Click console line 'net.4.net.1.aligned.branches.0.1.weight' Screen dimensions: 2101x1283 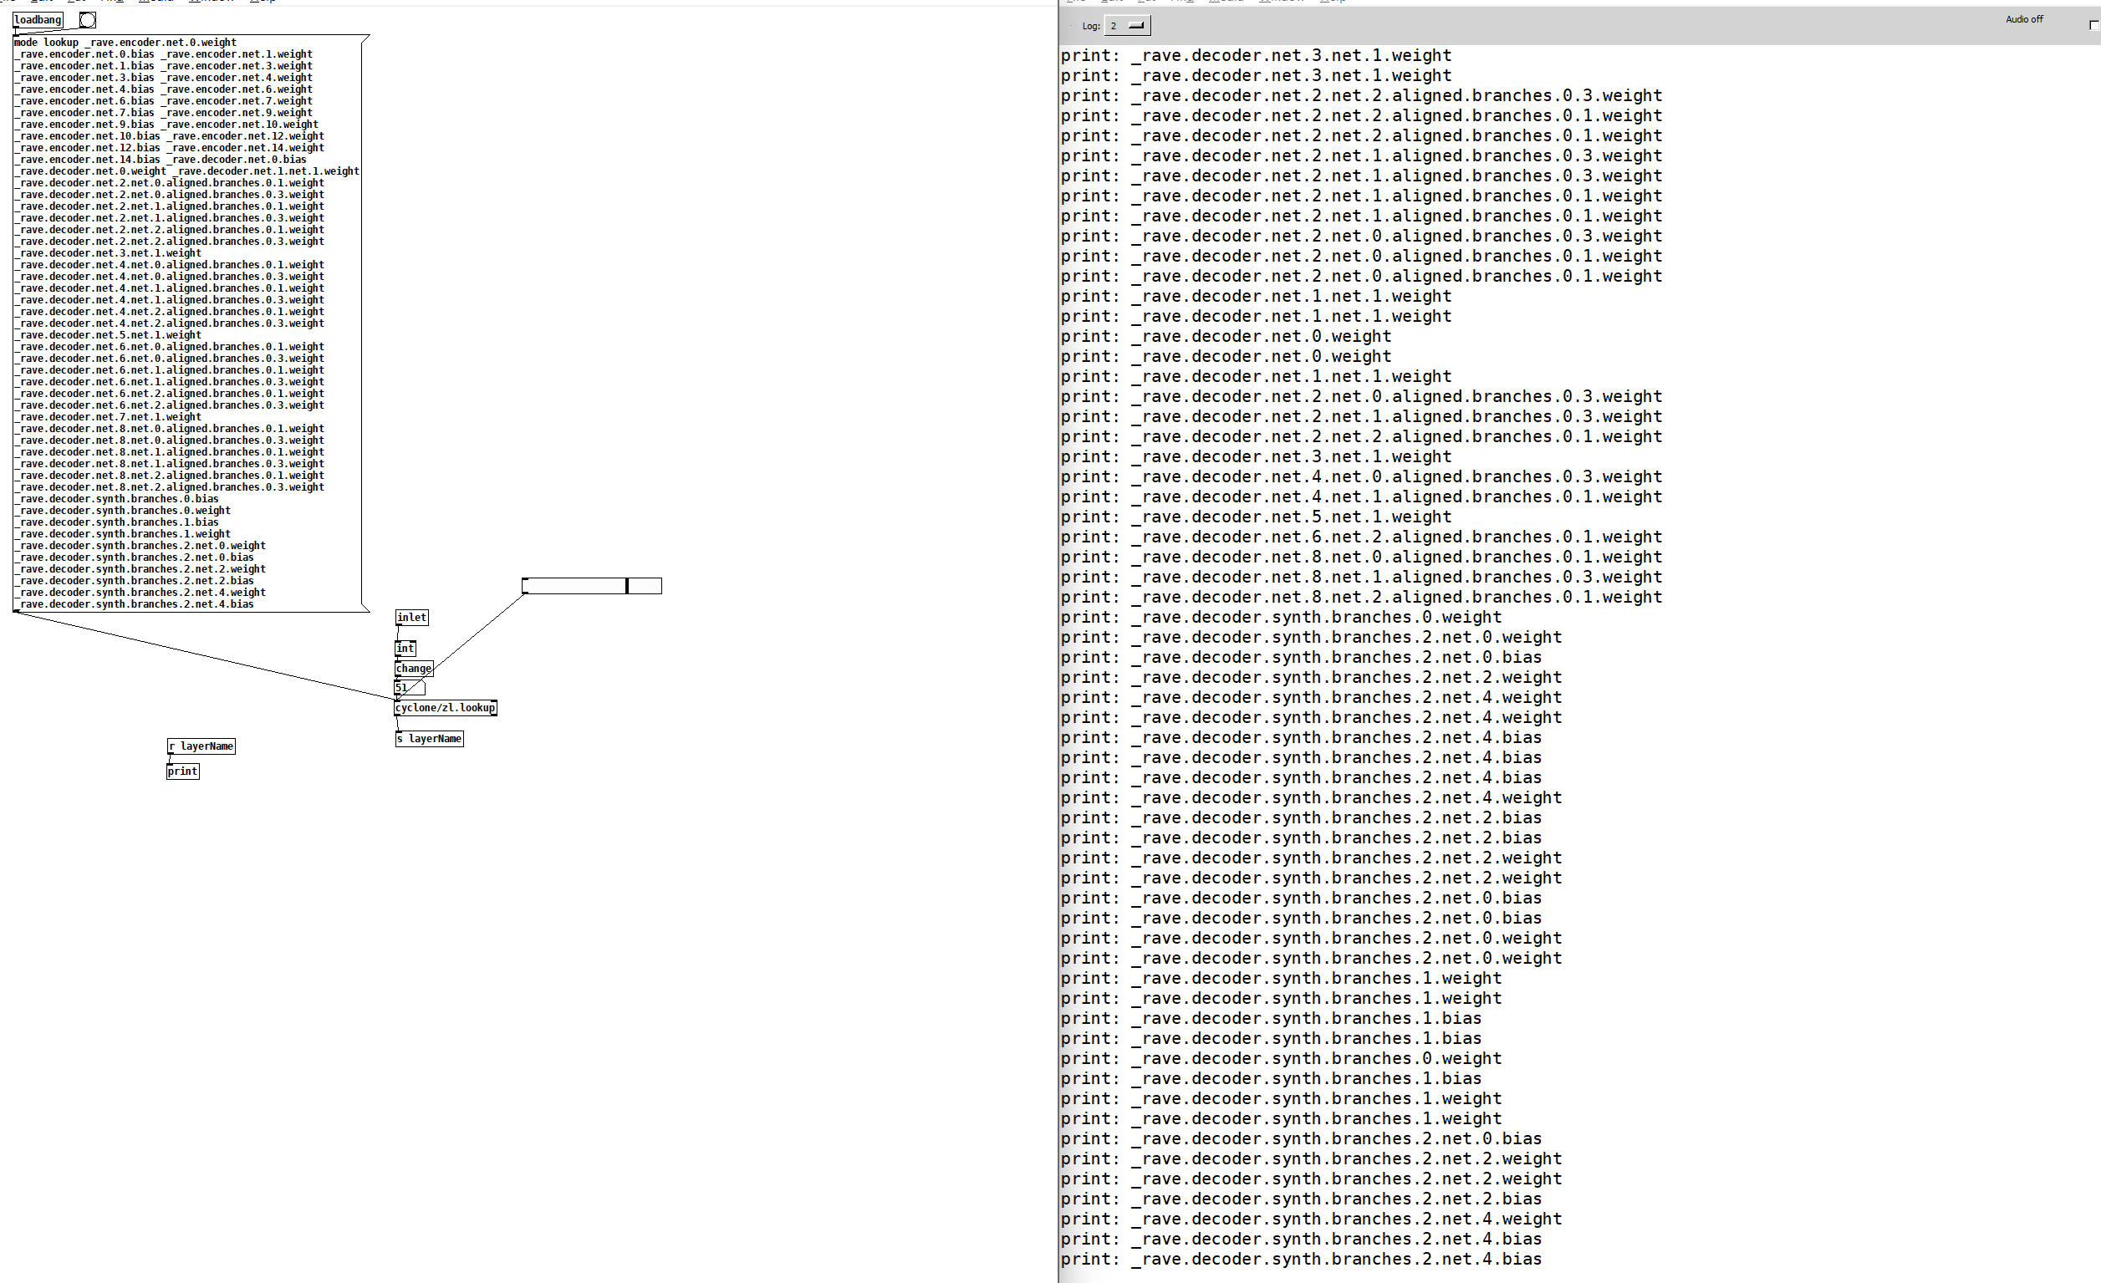(x=1362, y=497)
